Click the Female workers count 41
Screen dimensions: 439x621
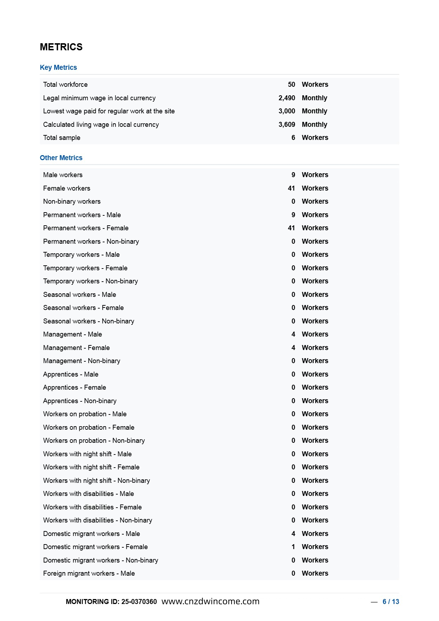coord(291,188)
